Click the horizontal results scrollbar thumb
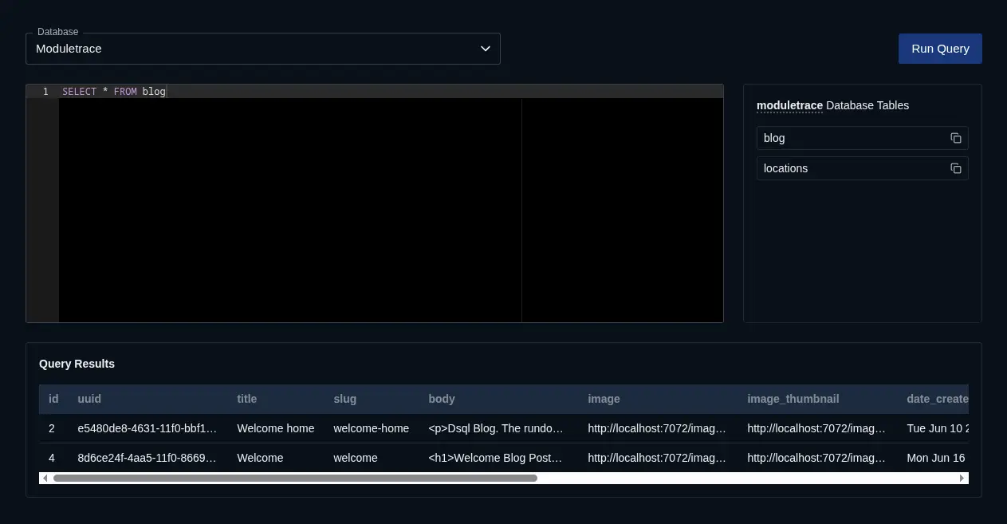1007x524 pixels. pyautogui.click(x=295, y=478)
